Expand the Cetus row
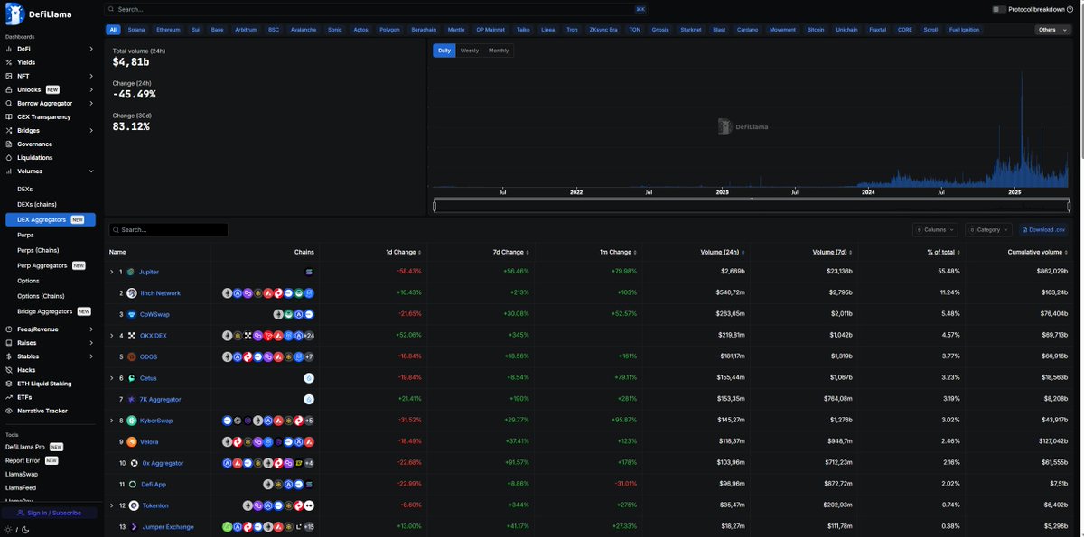The image size is (1084, 537). (112, 378)
